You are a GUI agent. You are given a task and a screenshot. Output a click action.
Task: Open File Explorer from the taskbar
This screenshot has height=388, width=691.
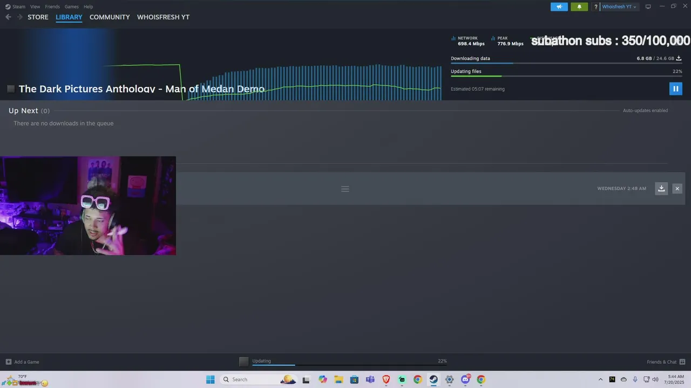click(338, 379)
